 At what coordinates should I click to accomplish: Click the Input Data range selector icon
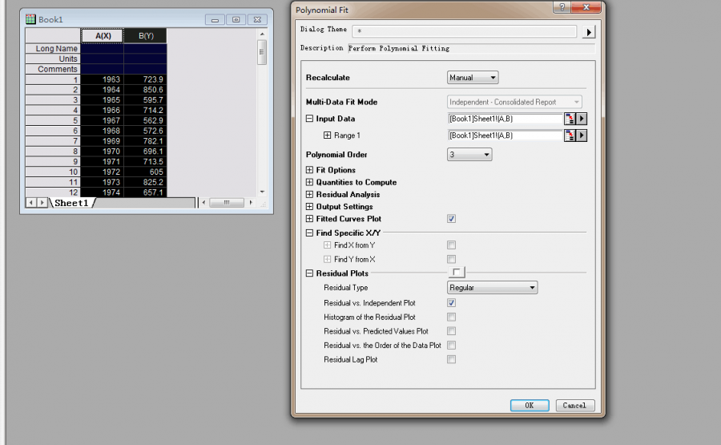pyautogui.click(x=570, y=119)
